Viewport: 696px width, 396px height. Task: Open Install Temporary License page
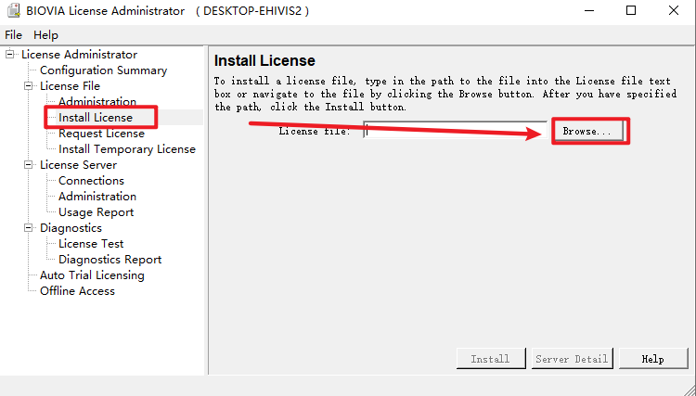pos(126,149)
